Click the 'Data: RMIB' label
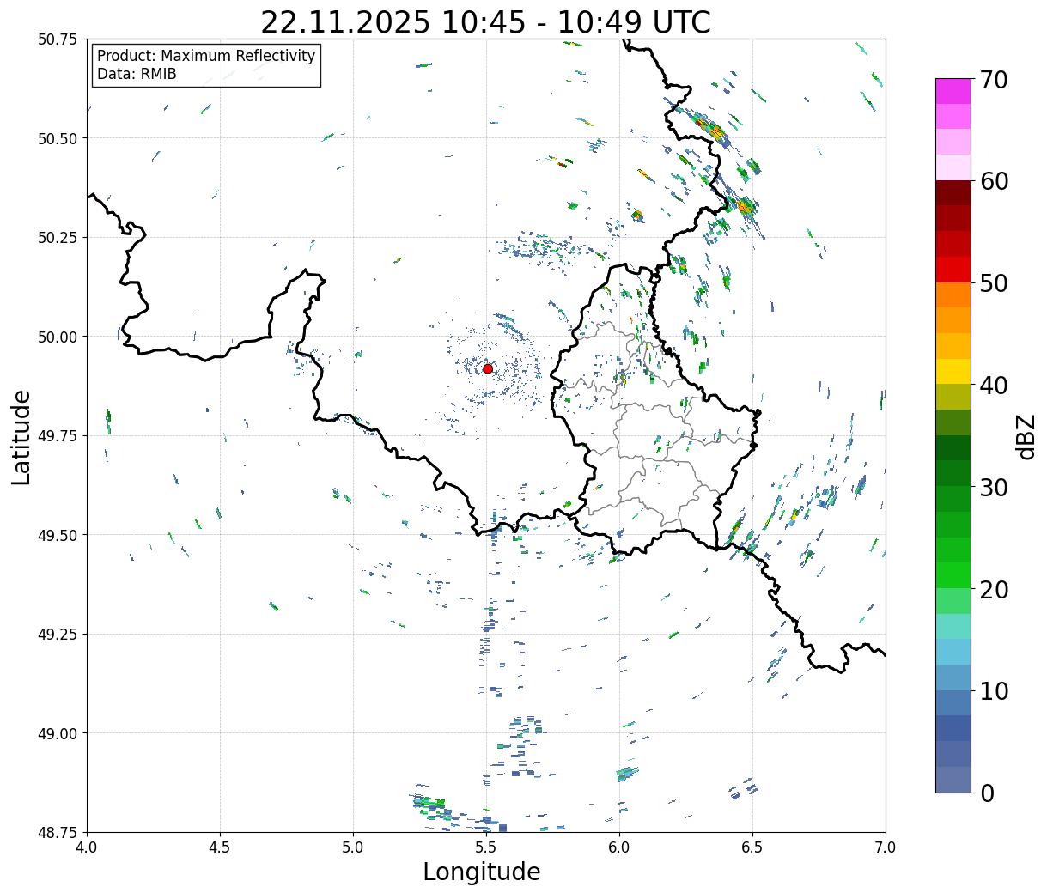Viewport: 1047px width, 893px height. click(137, 75)
